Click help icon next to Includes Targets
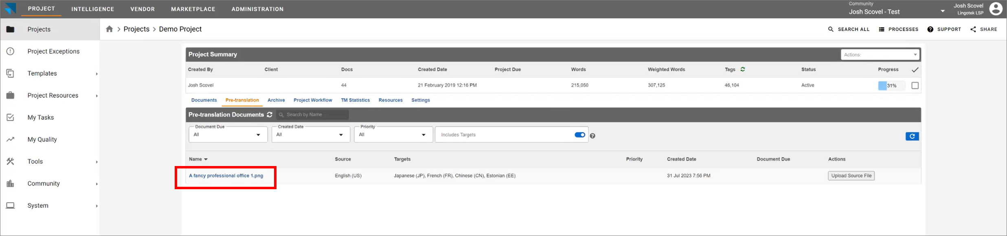 (x=592, y=136)
